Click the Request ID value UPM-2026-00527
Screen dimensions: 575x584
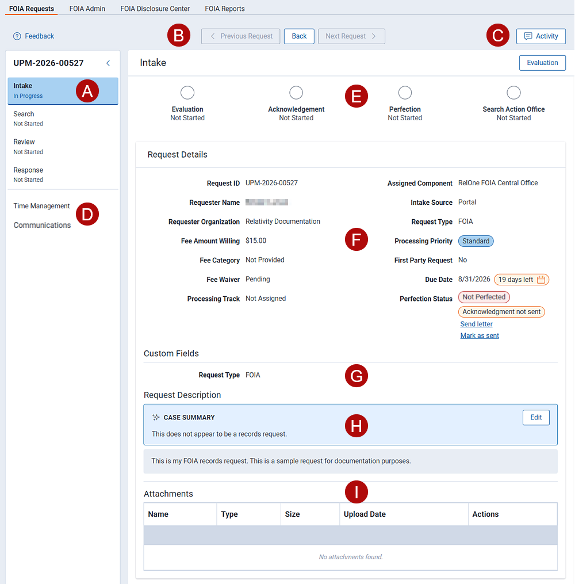tap(271, 183)
